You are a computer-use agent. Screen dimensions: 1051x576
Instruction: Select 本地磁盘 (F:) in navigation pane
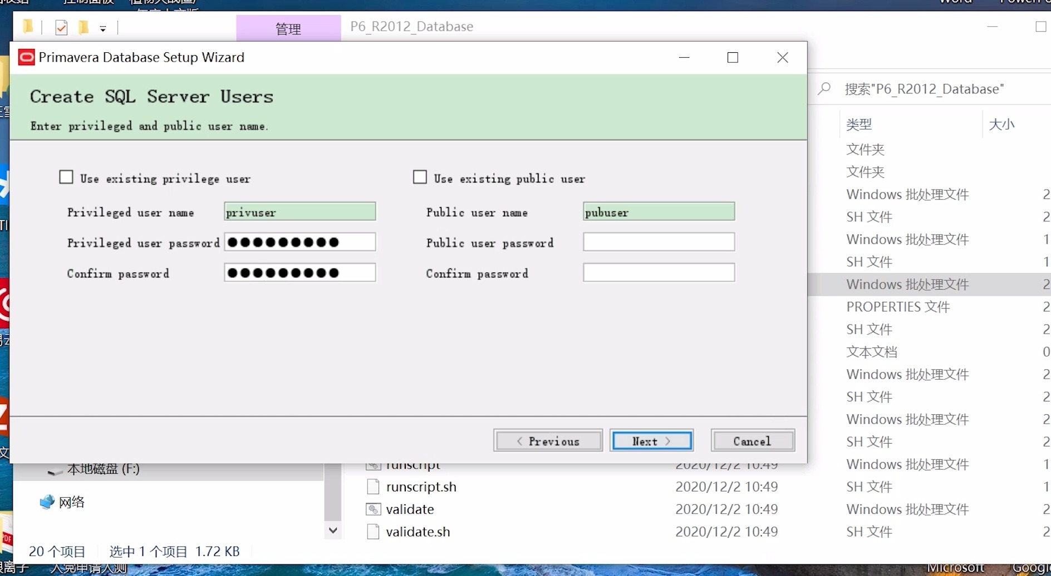tap(103, 469)
